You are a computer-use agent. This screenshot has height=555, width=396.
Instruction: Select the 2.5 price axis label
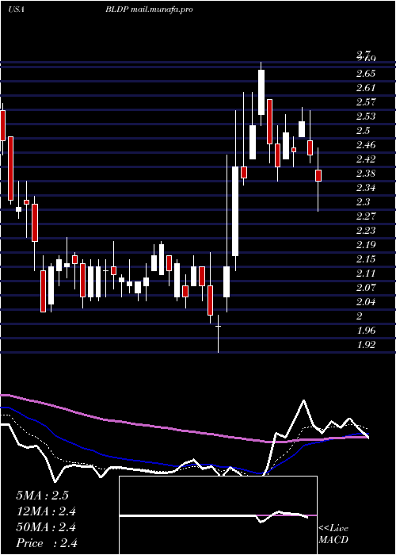tap(363, 131)
